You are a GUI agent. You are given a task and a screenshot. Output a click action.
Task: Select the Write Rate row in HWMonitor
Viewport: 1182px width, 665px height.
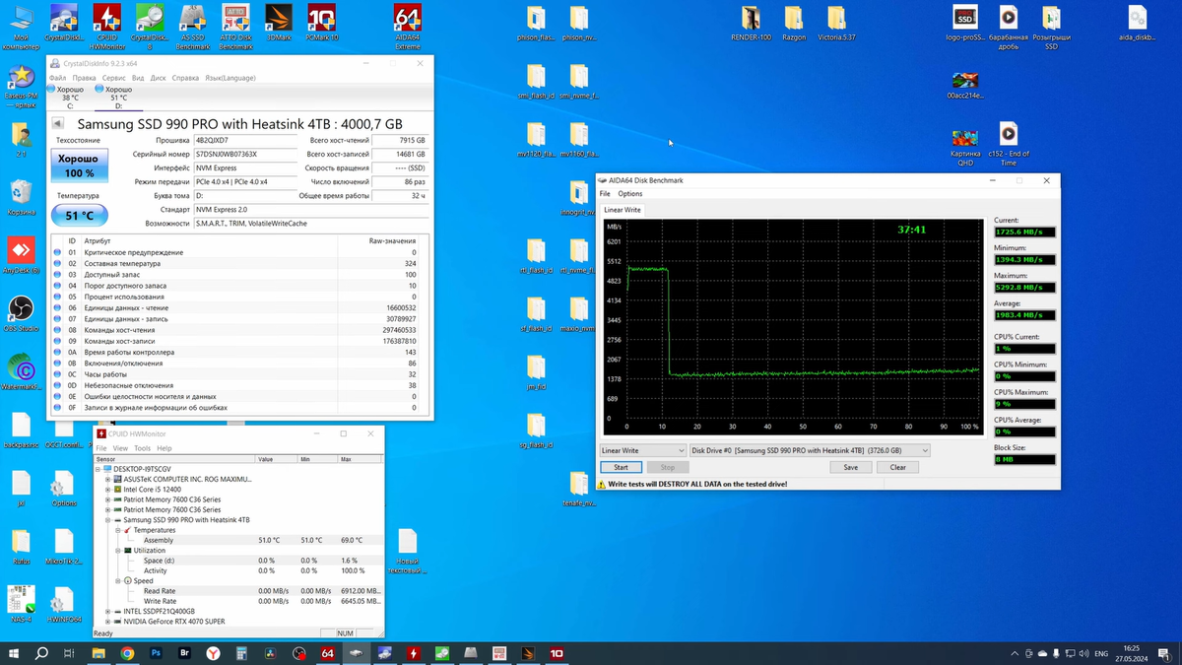click(238, 601)
